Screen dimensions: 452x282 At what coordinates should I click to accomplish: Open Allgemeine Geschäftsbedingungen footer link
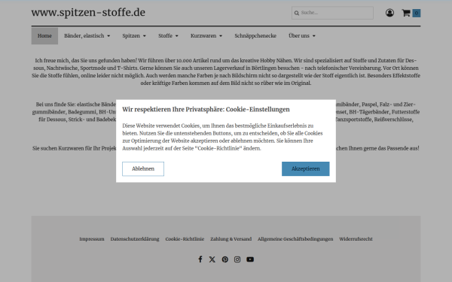[x=295, y=239]
